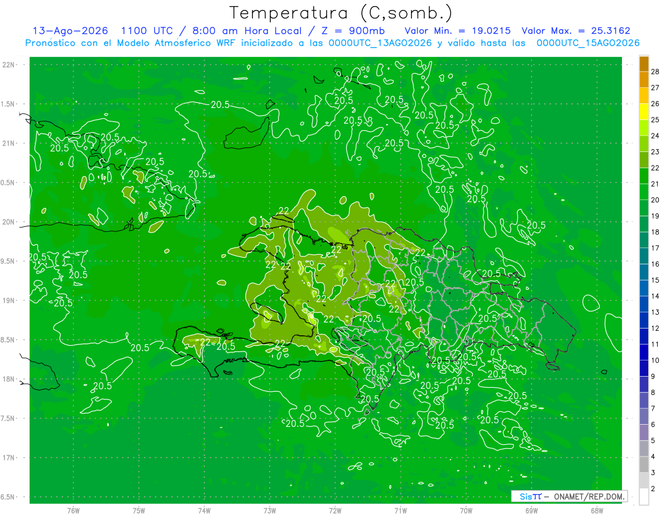Screen dimensions: 670x518
Task: Click color scale label 25
Action: pos(656,120)
